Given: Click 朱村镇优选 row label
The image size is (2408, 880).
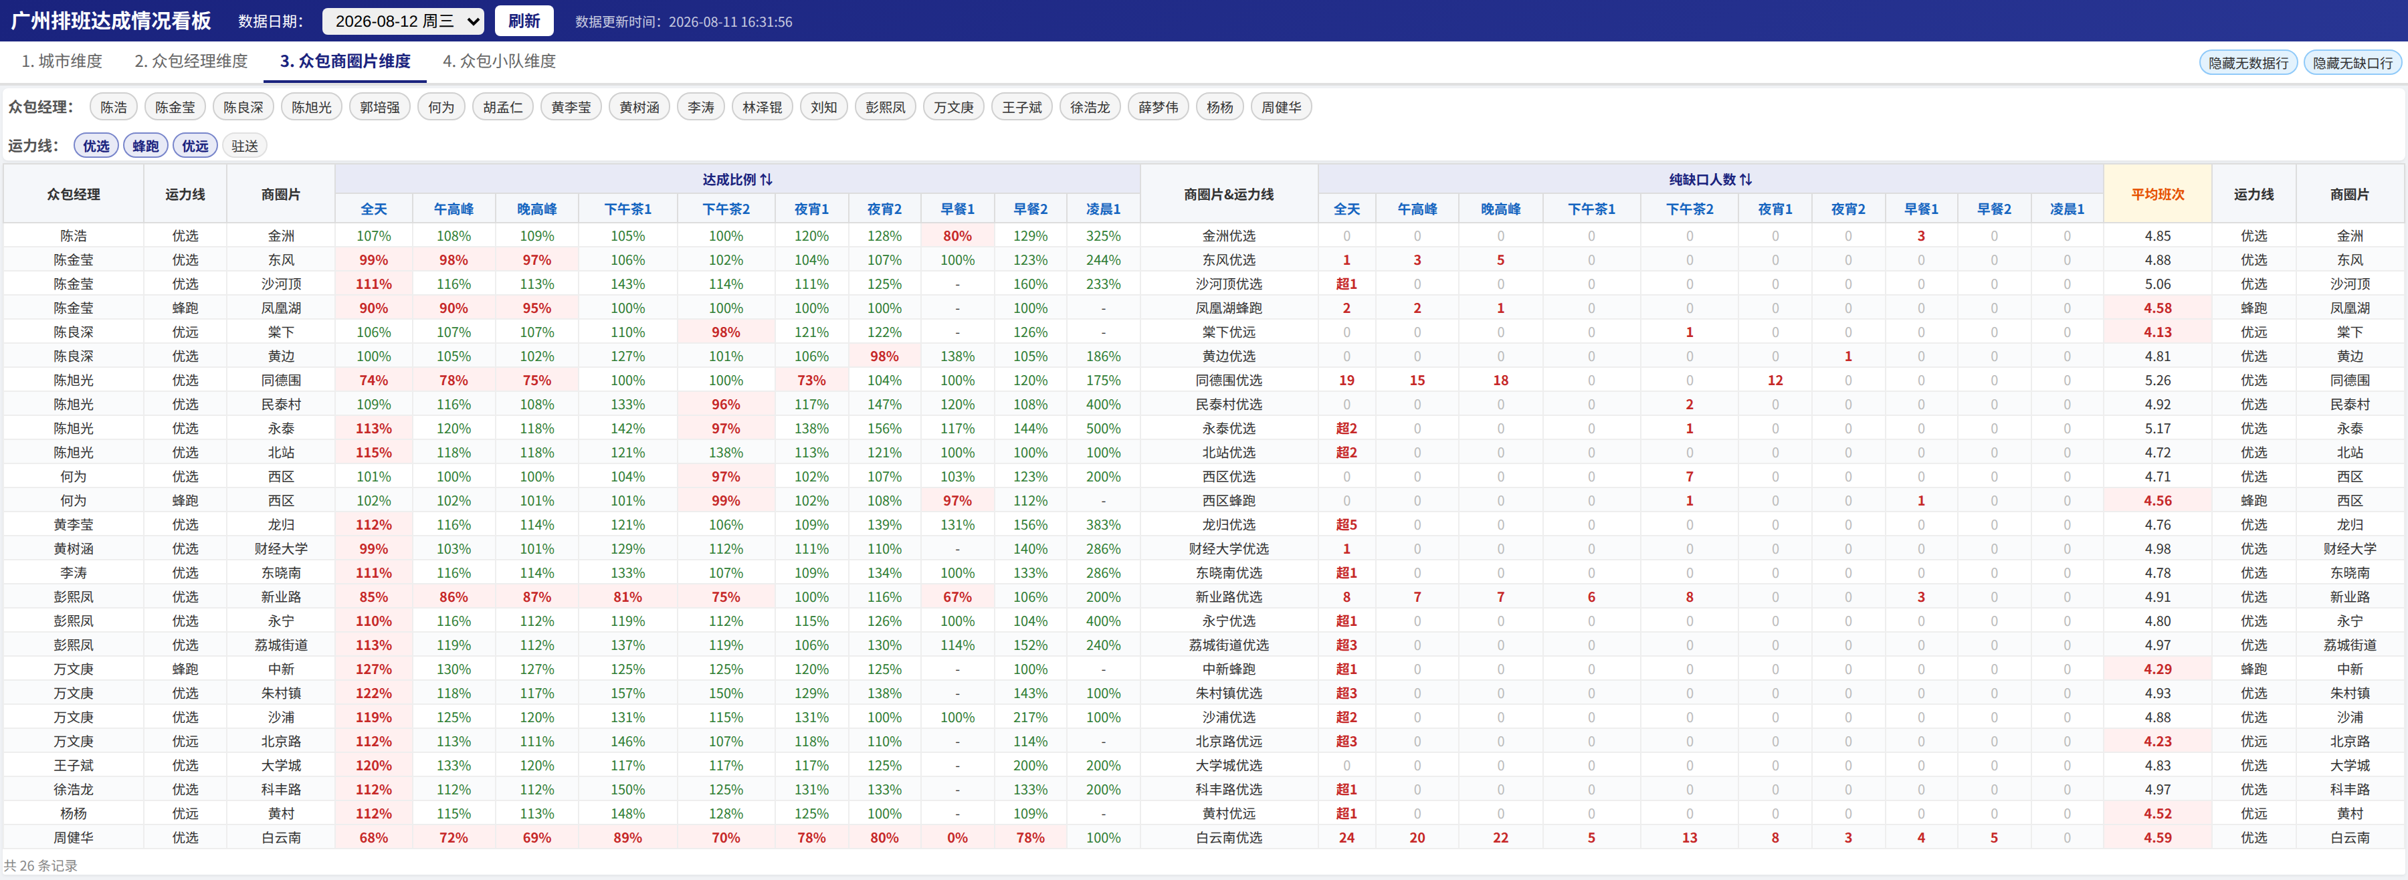Looking at the screenshot, I should tap(1228, 693).
